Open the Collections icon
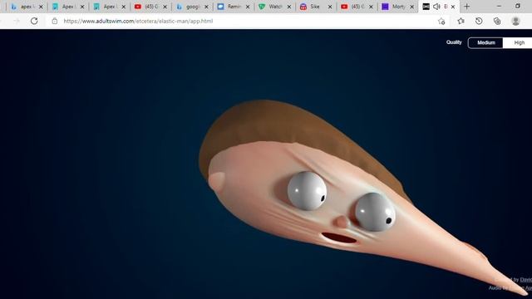The image size is (532, 299). tap(497, 21)
